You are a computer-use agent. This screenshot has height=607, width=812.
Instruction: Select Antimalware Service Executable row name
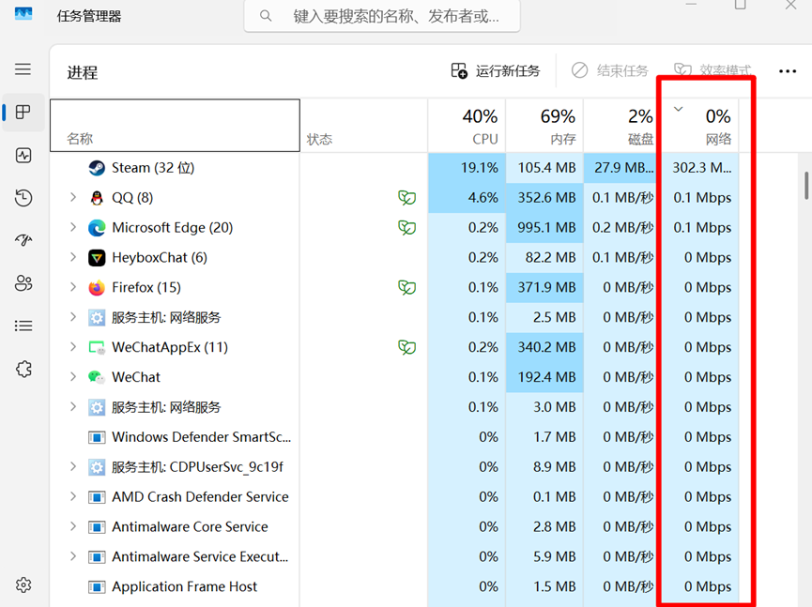(x=200, y=556)
